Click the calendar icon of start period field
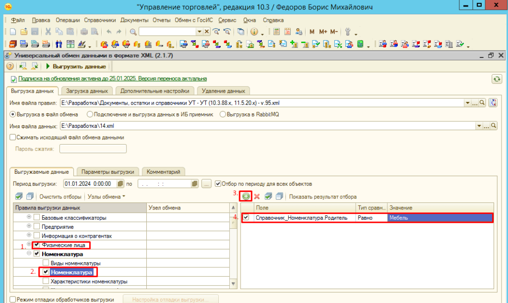The width and height of the screenshot is (508, 303). (x=120, y=184)
